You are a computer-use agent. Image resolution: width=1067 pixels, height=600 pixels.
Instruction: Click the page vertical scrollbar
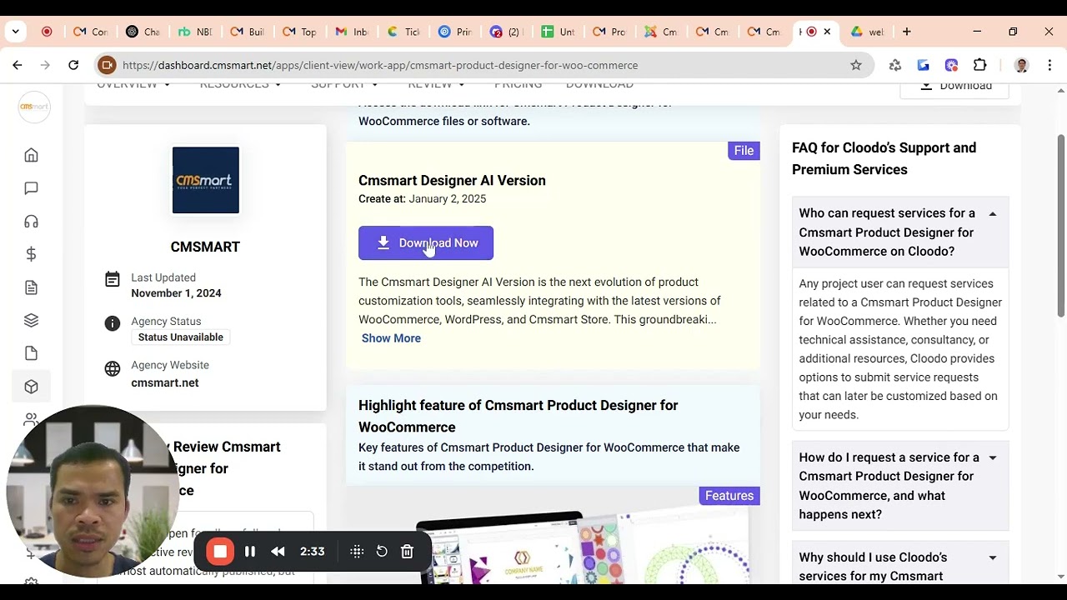1060,225
